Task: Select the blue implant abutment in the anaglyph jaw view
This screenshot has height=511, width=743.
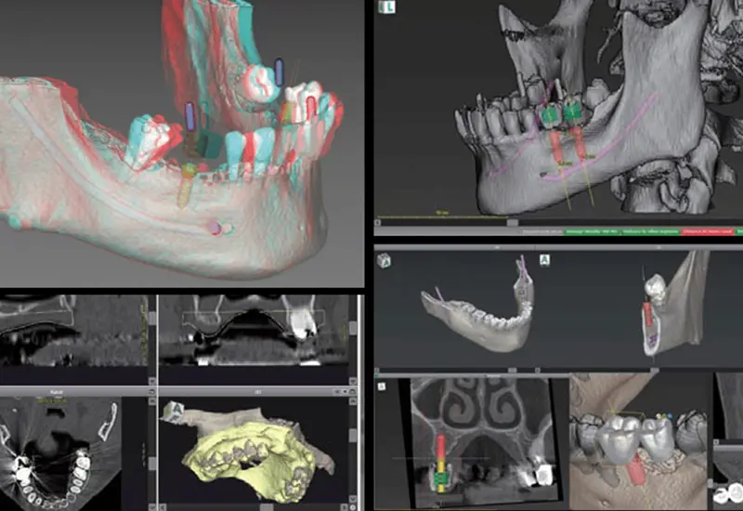Action: pos(190,114)
